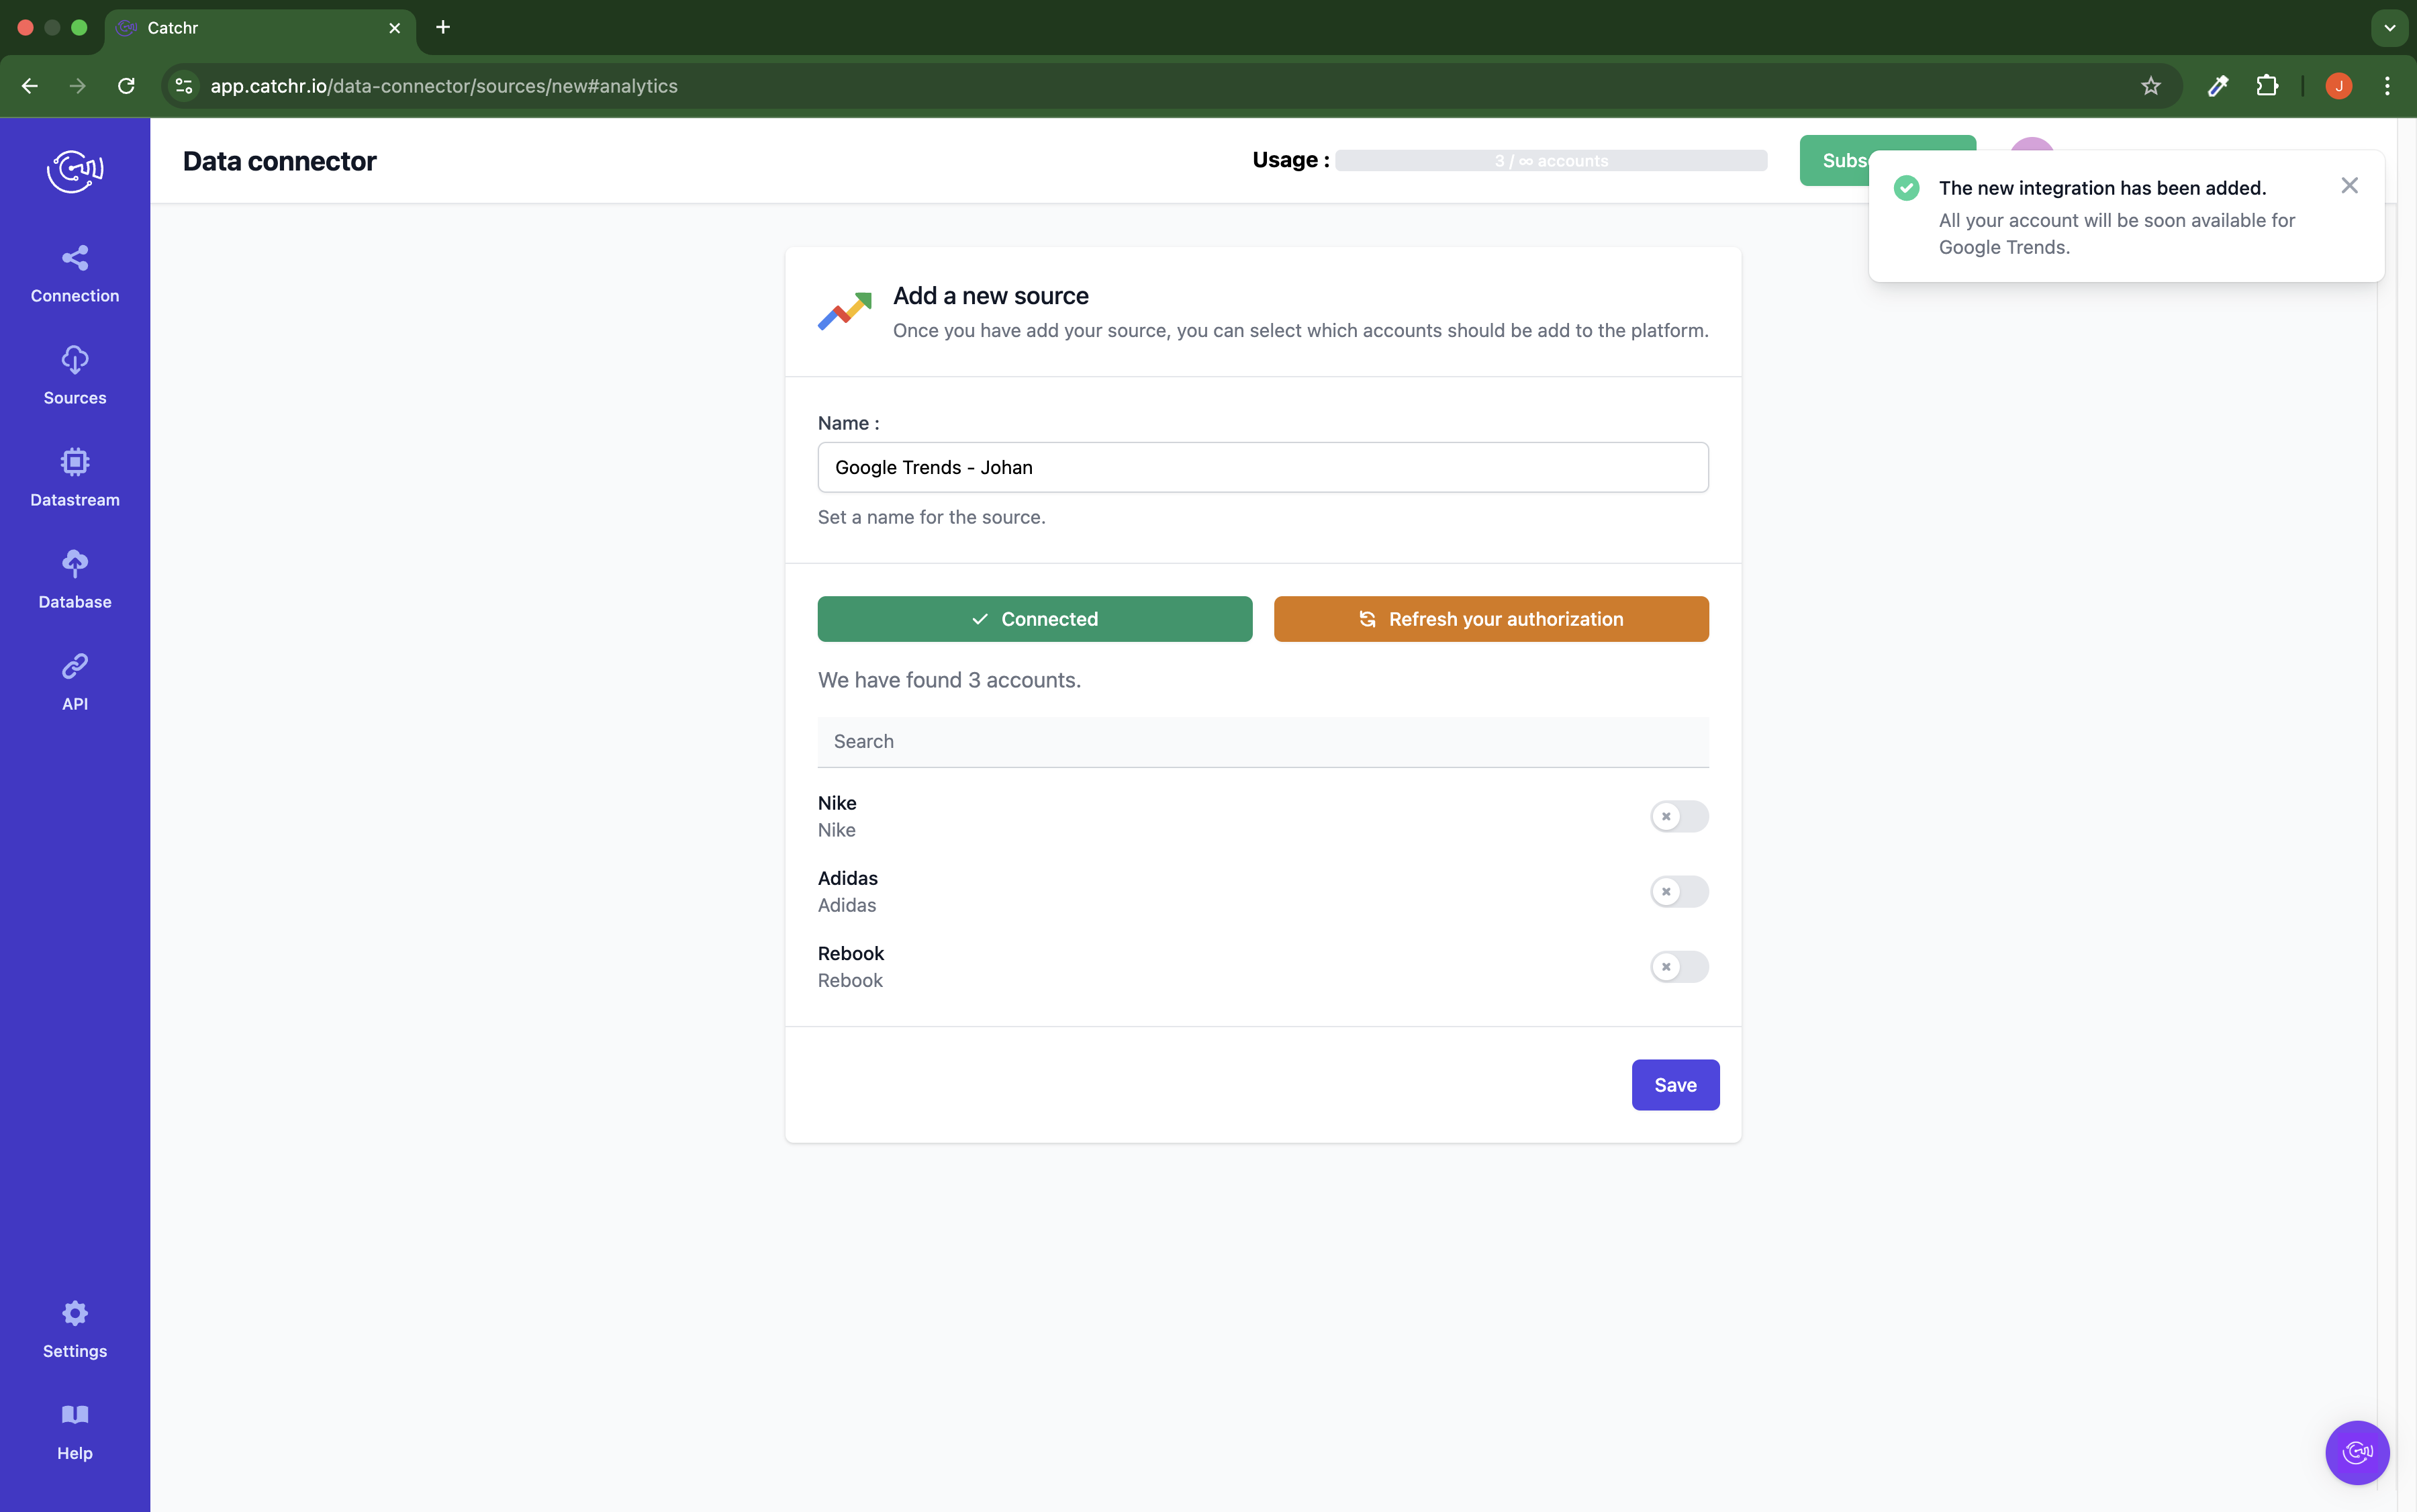
Task: Click the Adidas account name
Action: tap(847, 878)
